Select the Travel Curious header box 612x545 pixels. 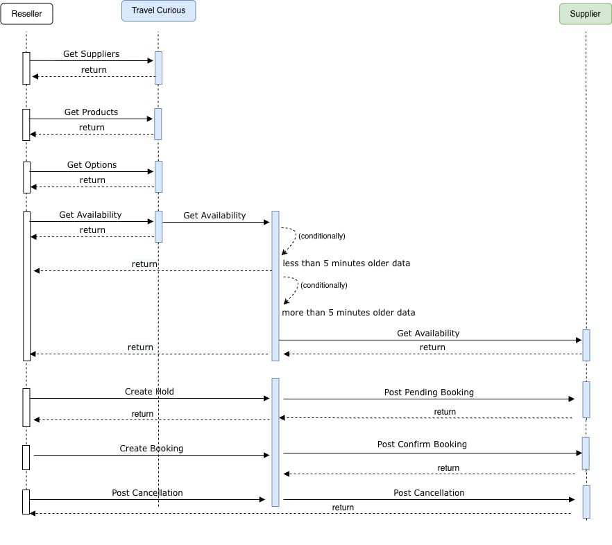158,11
